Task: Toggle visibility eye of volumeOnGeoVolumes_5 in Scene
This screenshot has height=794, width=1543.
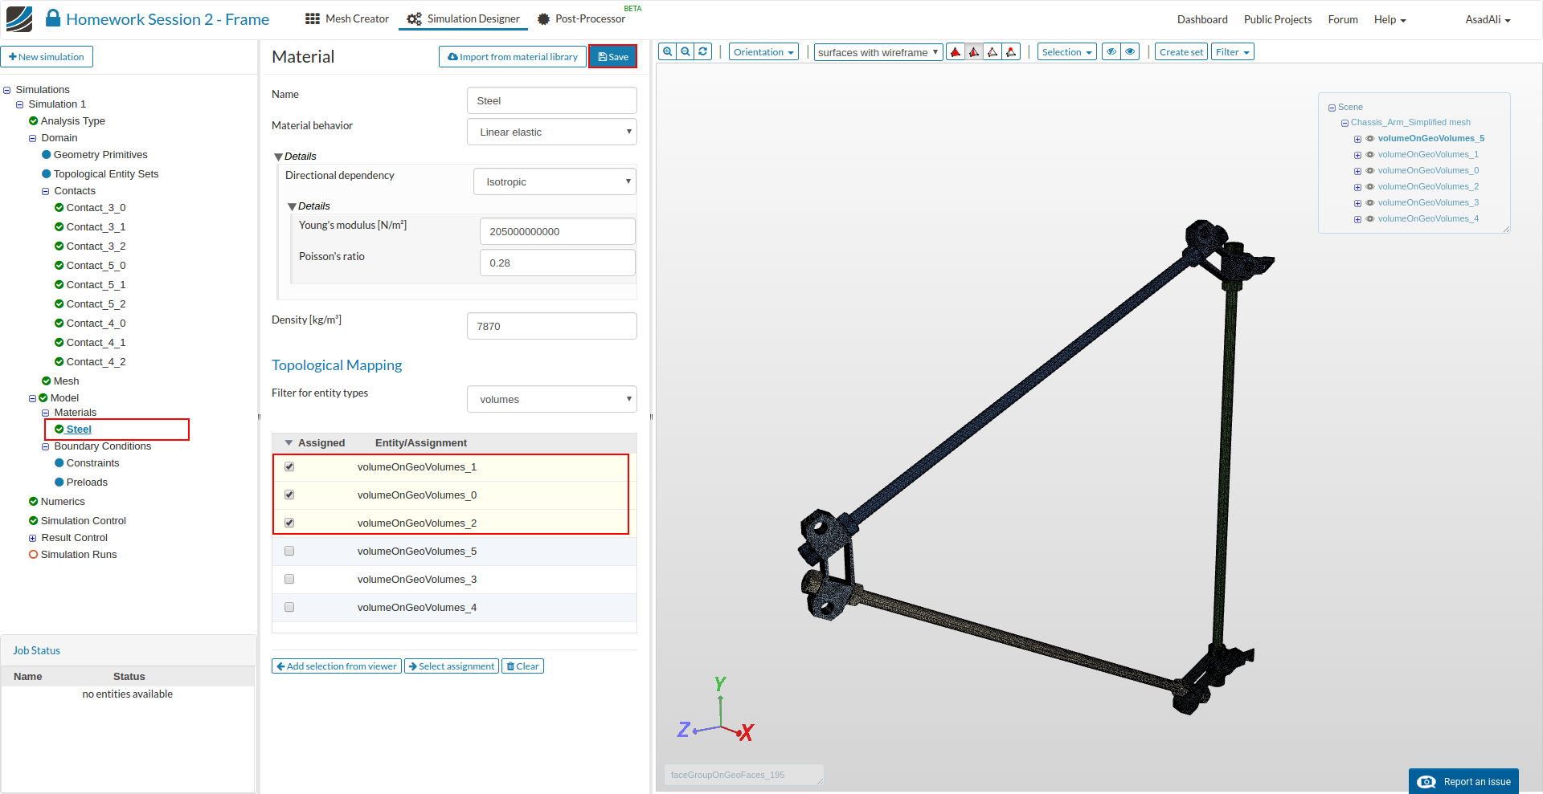Action: coord(1370,139)
